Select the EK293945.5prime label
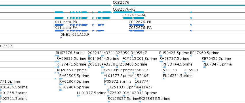Viewport: 245px width, 103px height. pyautogui.click(x=117, y=70)
